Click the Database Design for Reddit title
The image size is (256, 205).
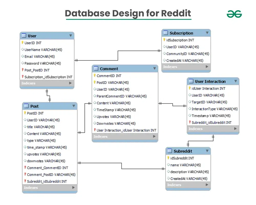click(x=128, y=13)
